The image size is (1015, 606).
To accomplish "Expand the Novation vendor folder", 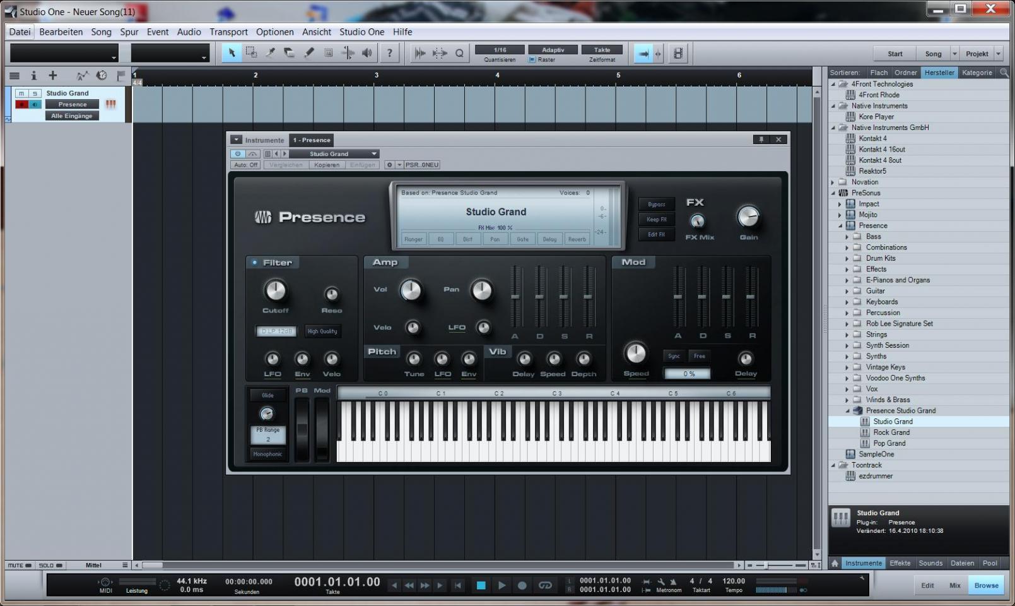I will 833,182.
